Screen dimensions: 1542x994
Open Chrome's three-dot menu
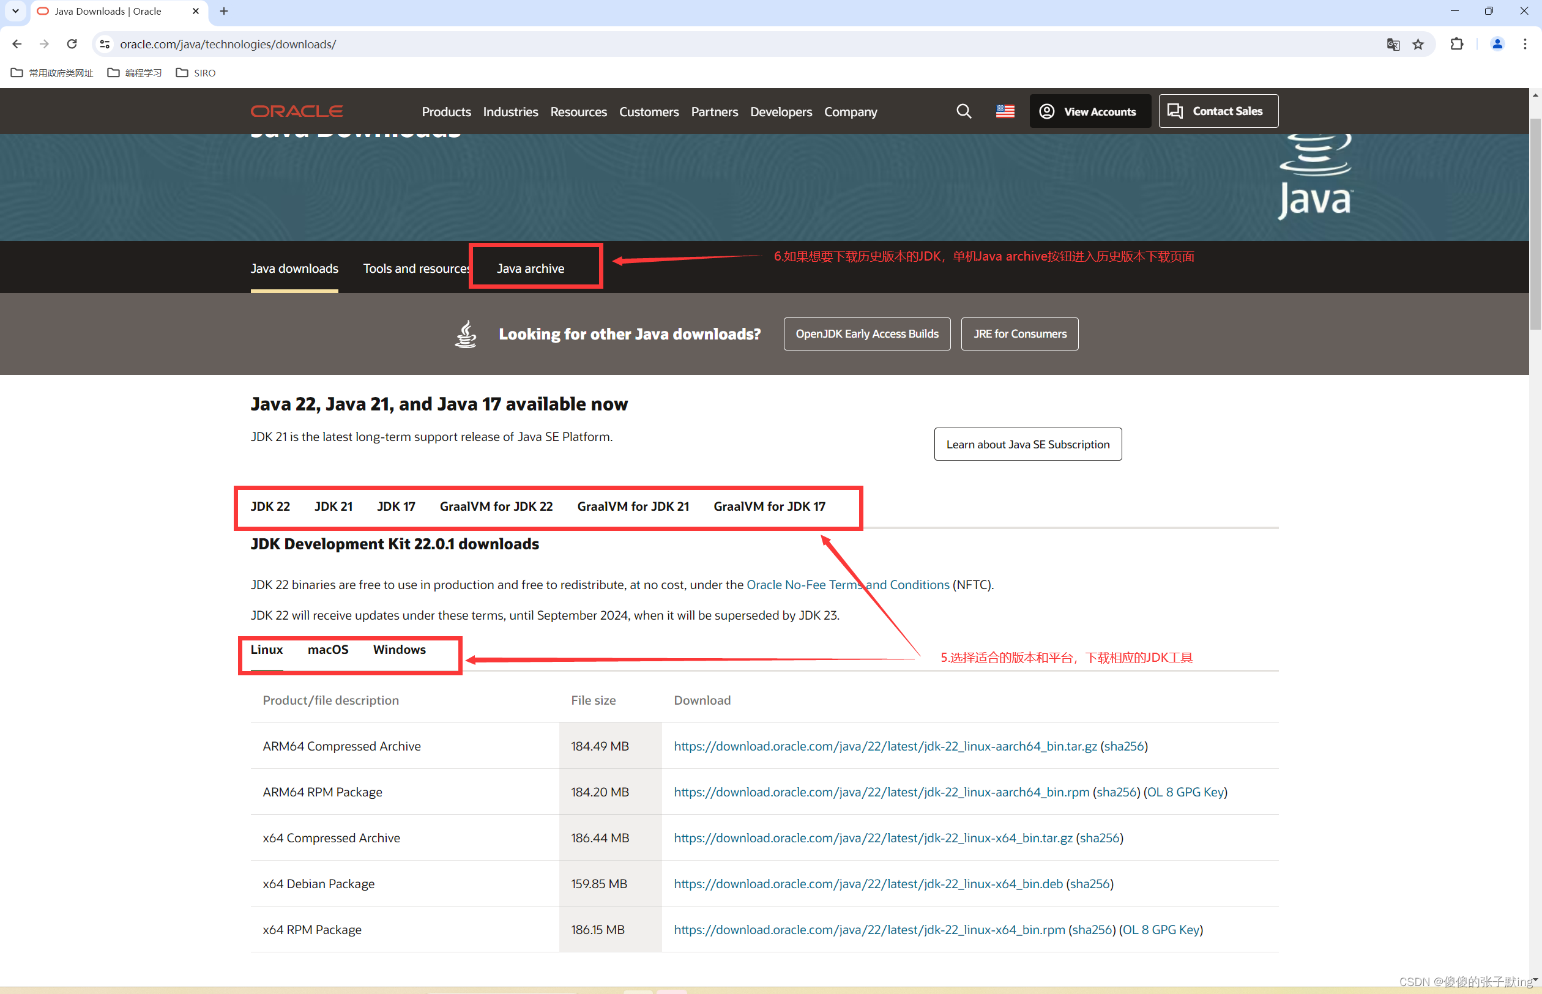click(1525, 44)
